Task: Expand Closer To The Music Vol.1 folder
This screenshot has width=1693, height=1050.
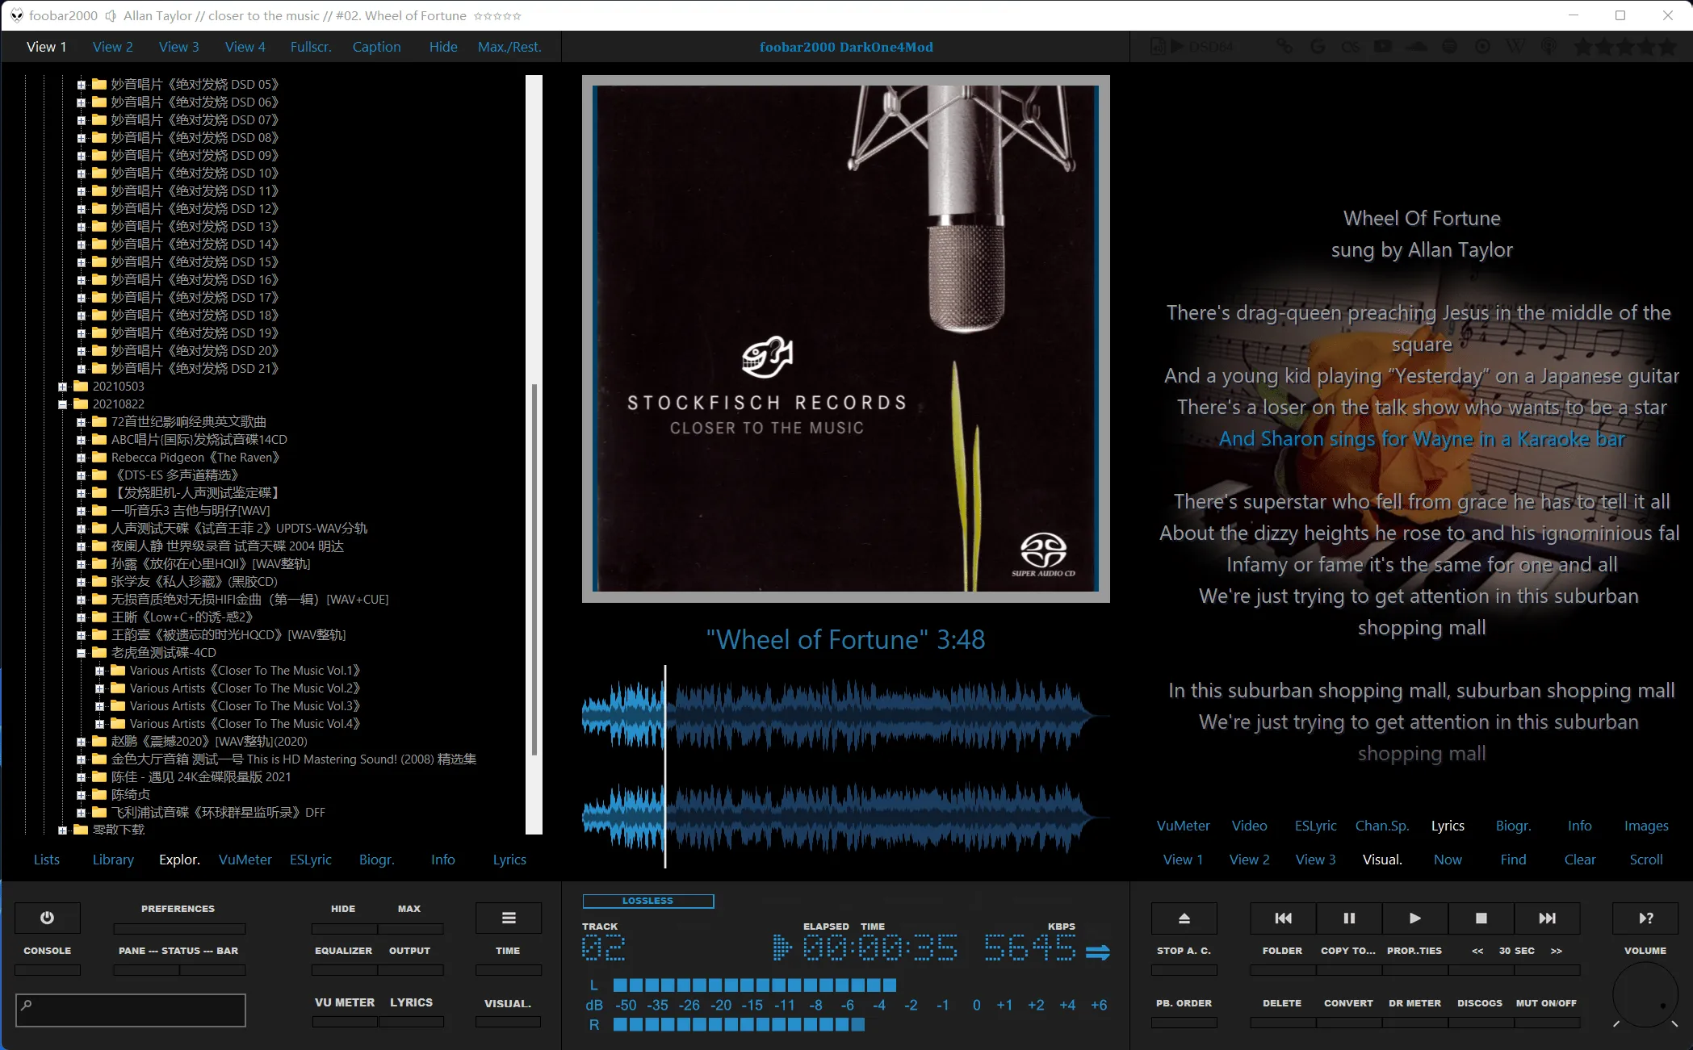Action: point(99,671)
